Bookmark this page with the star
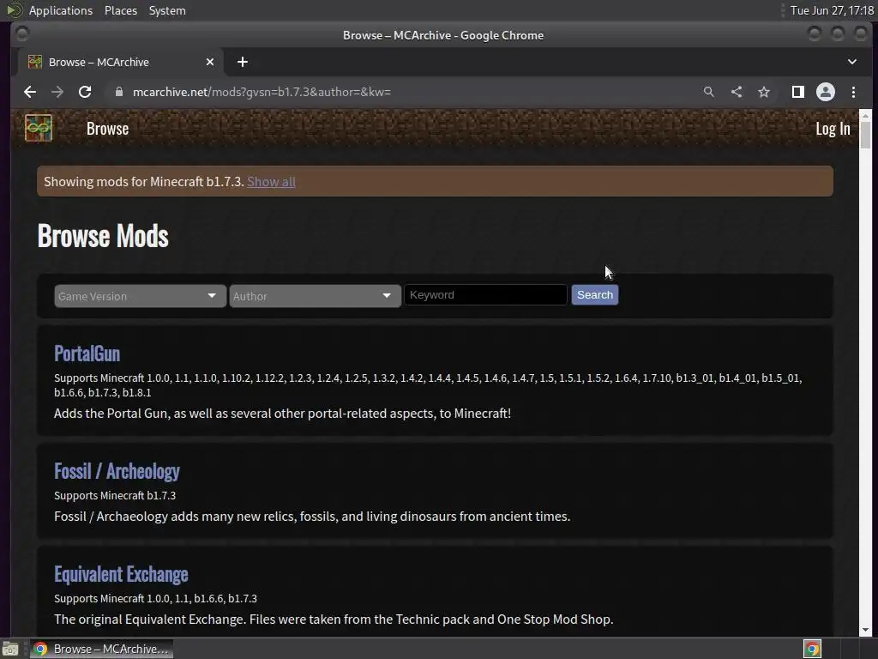This screenshot has width=878, height=659. [x=764, y=92]
